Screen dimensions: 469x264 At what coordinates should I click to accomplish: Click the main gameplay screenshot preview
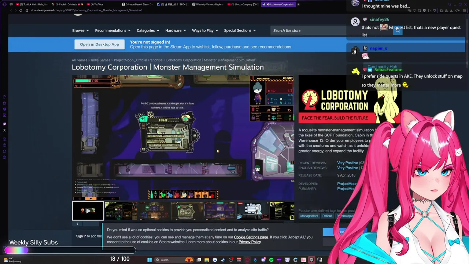[183, 137]
